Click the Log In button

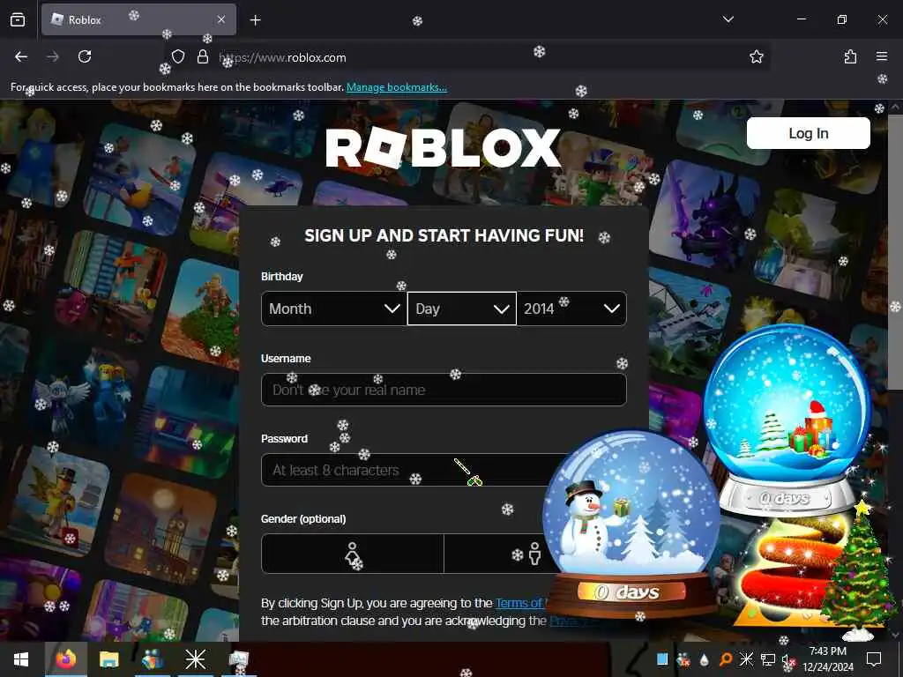pos(808,133)
